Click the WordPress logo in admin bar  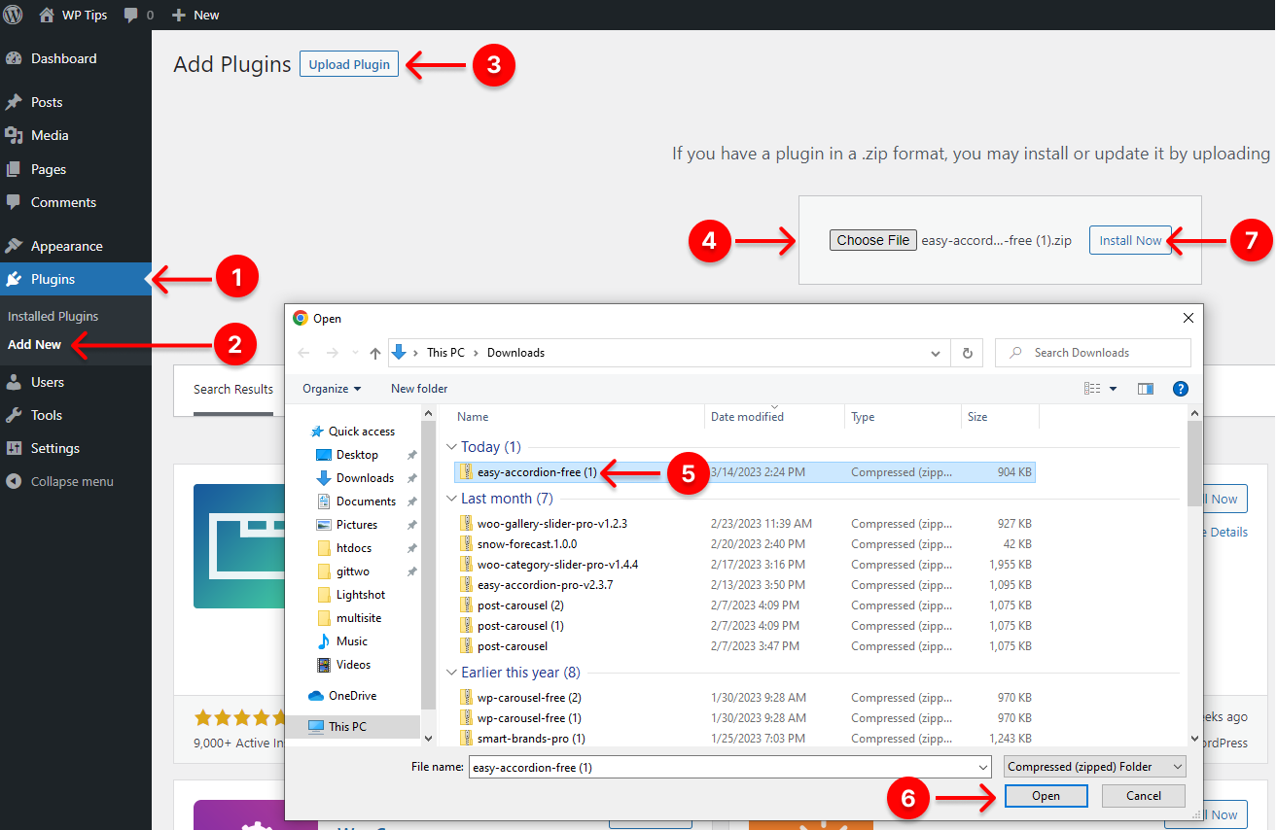pos(15,15)
